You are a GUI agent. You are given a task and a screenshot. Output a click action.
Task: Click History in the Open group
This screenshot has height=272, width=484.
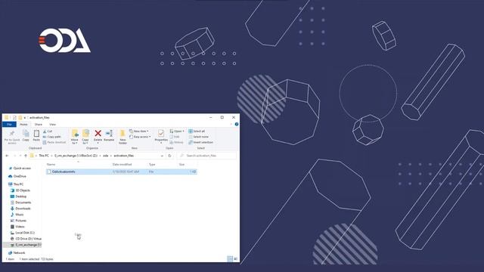pyautogui.click(x=176, y=142)
